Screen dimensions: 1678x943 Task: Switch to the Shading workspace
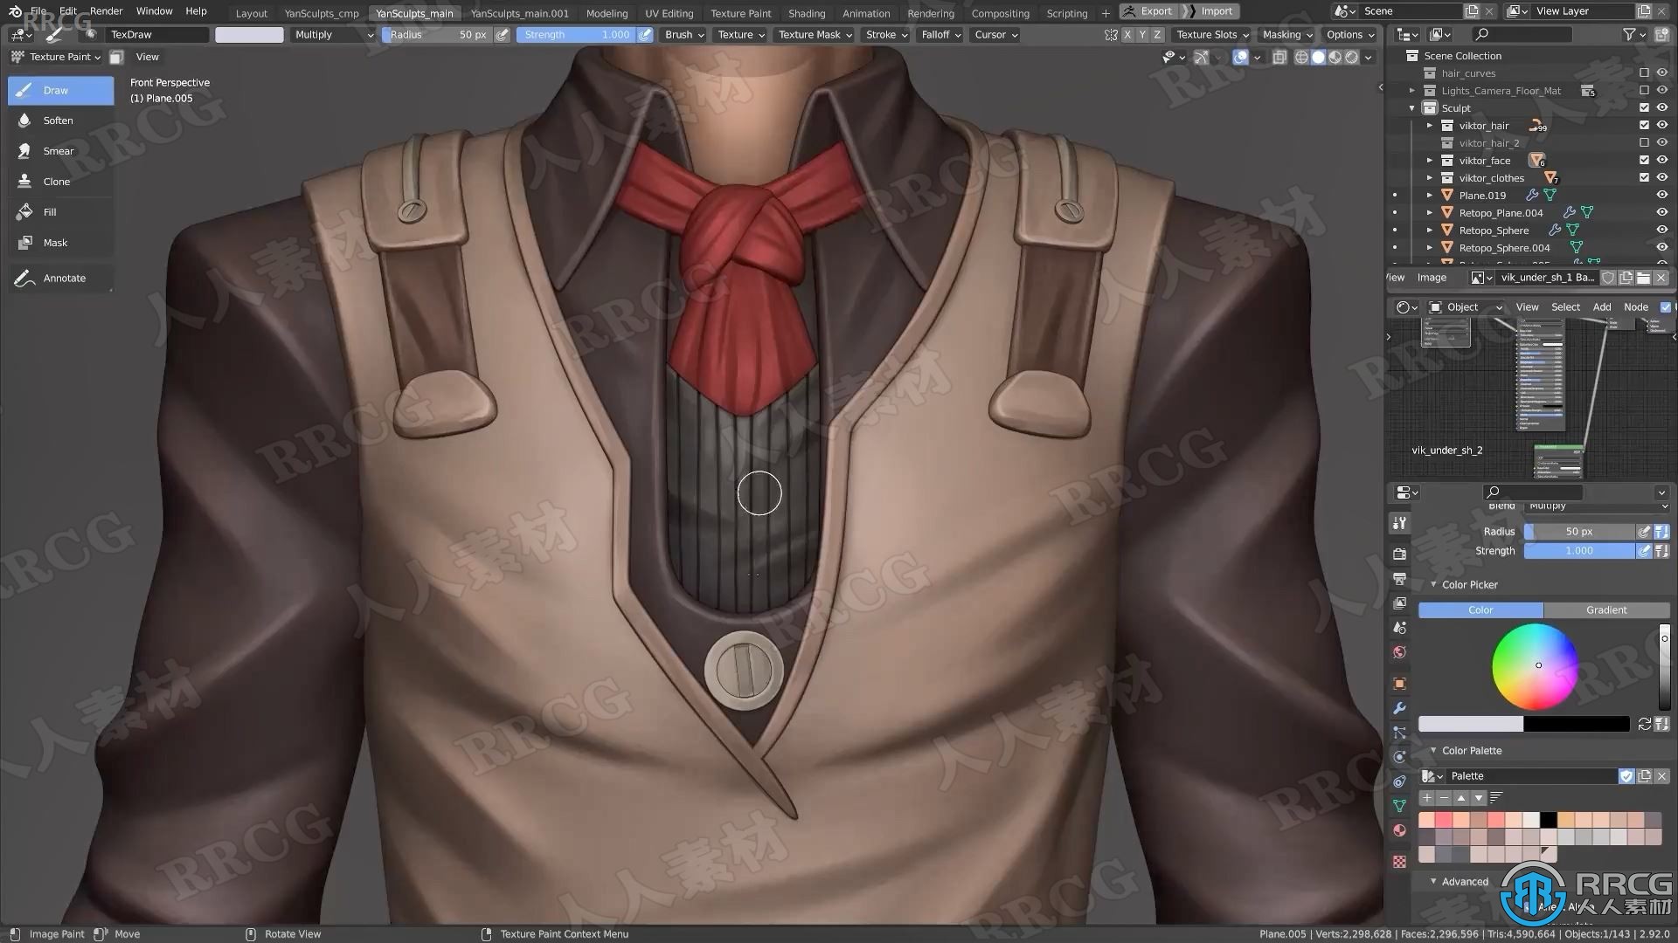click(x=806, y=13)
